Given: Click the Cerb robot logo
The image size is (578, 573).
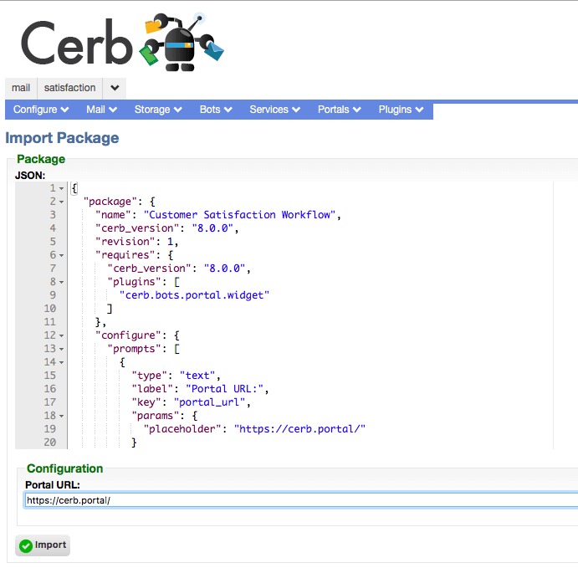Looking at the screenshot, I should pyautogui.click(x=122, y=43).
